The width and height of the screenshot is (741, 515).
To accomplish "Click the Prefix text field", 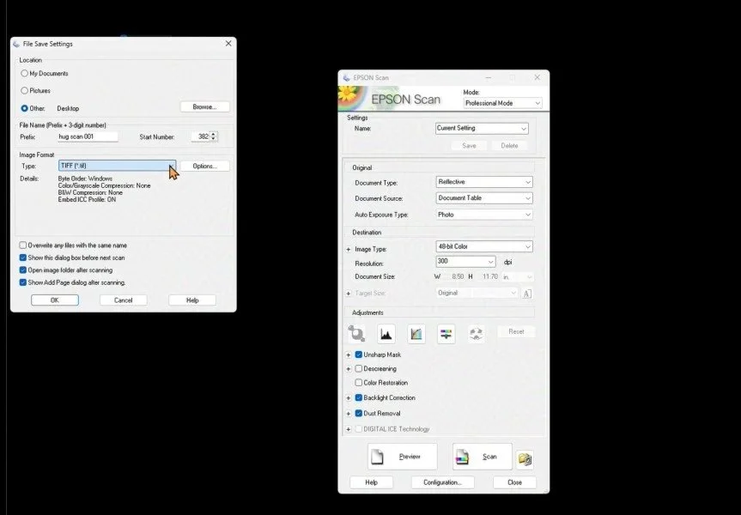I will point(88,136).
